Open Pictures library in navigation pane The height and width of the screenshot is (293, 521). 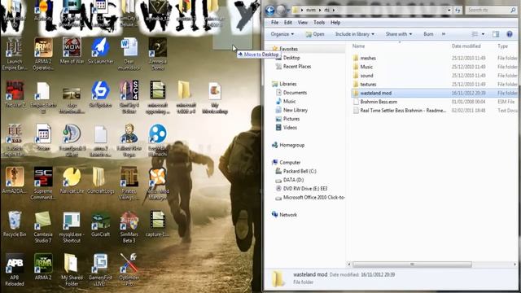pyautogui.click(x=291, y=119)
